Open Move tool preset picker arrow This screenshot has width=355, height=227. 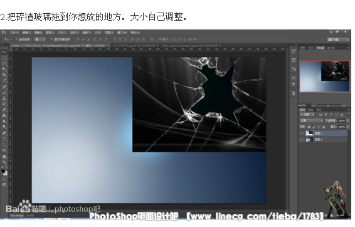coord(11,40)
